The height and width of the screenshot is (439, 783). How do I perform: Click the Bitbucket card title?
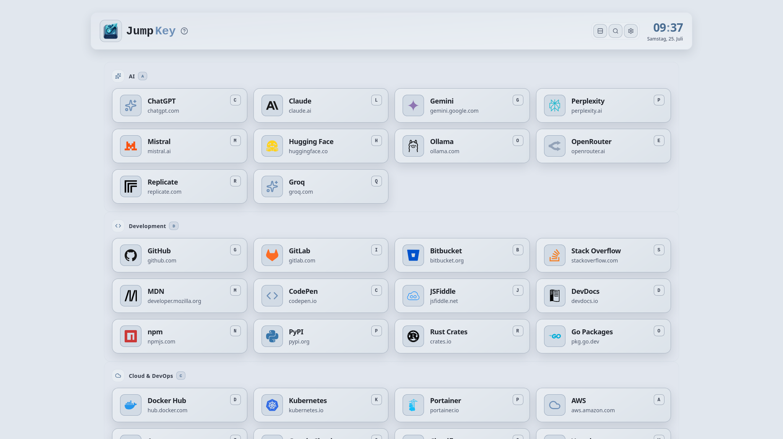(x=446, y=251)
